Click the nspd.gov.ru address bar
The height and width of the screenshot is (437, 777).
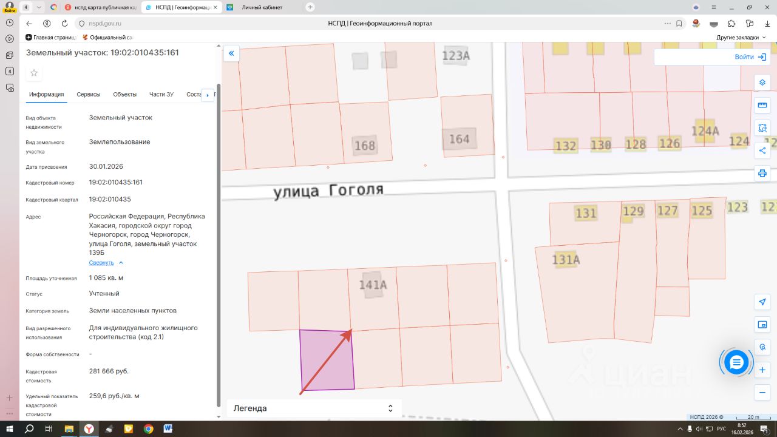point(105,24)
